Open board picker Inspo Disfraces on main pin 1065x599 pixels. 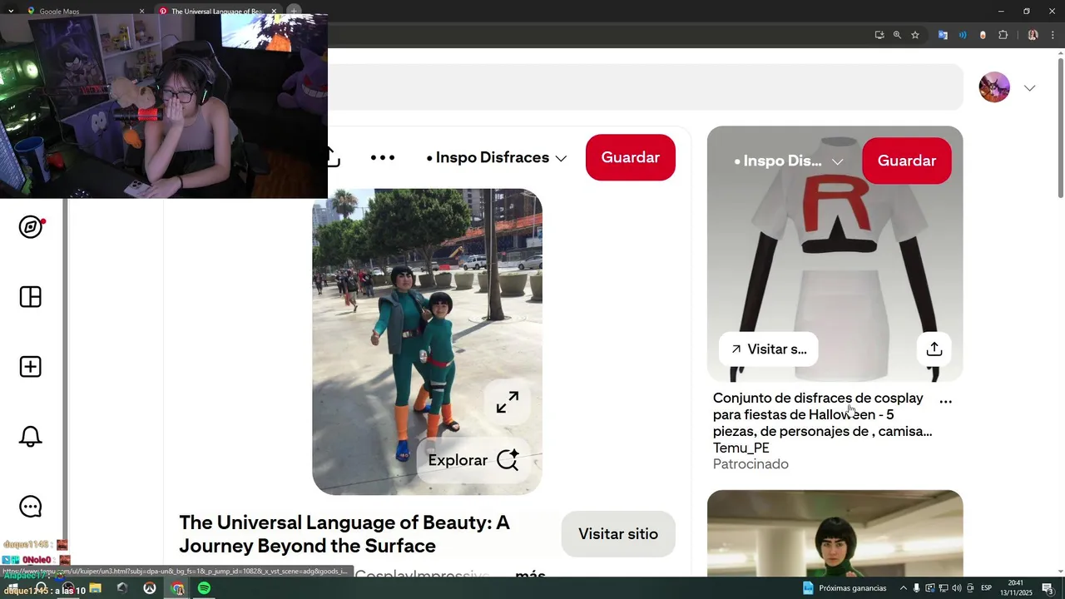(x=497, y=157)
